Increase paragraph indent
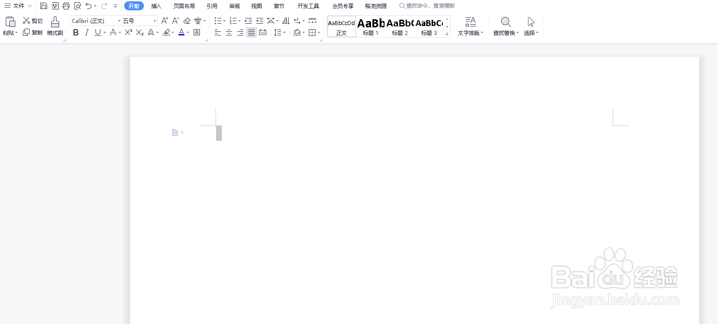Screen dimensions: 718x324 (260, 21)
